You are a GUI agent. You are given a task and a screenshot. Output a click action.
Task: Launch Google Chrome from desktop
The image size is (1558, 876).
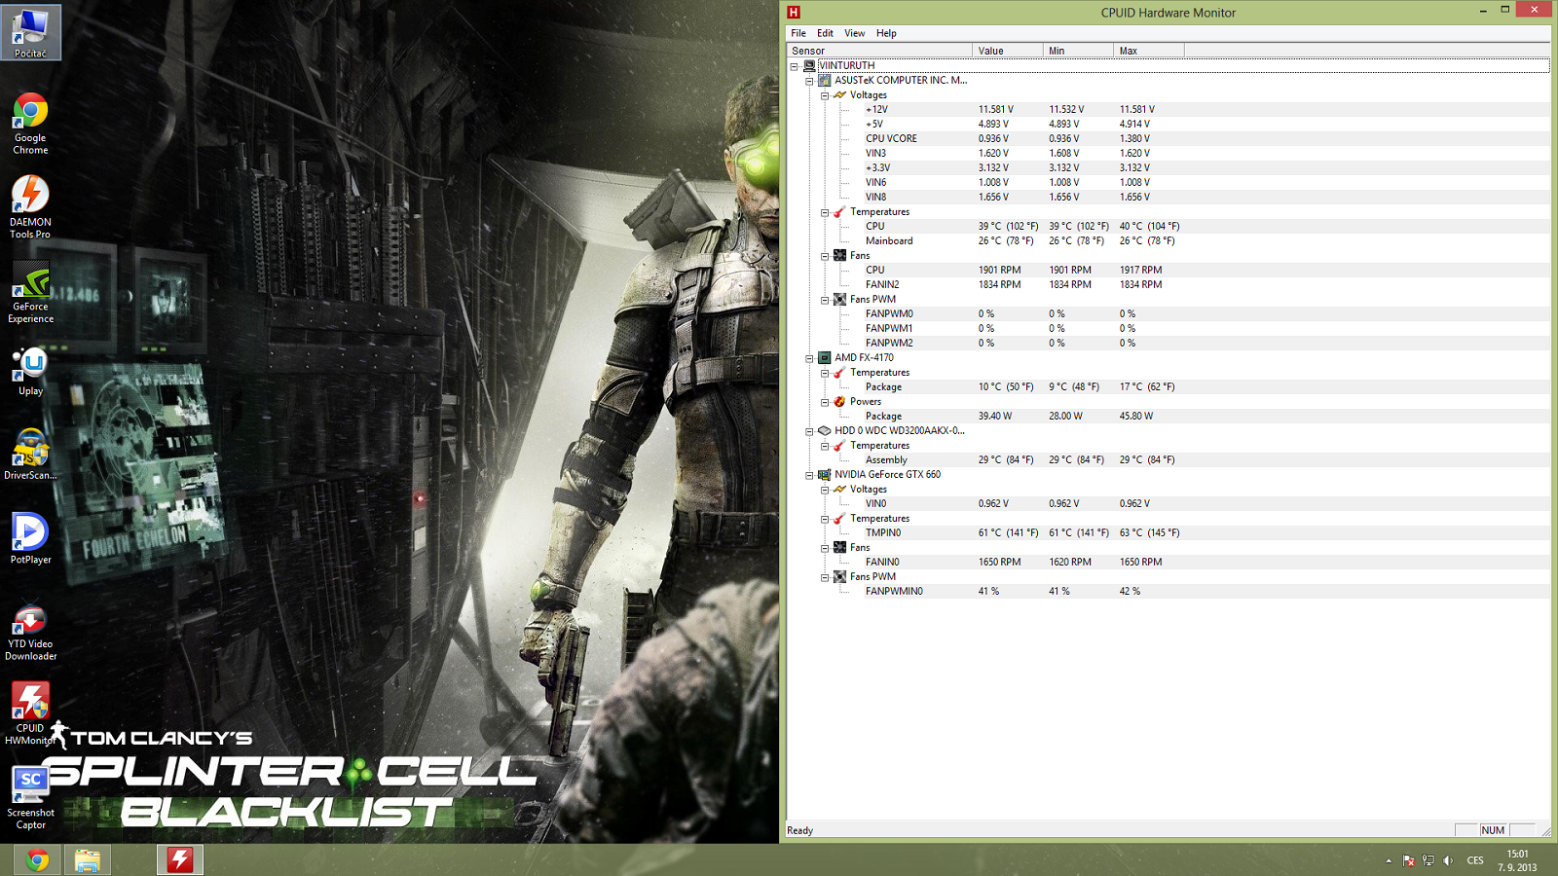[30, 124]
